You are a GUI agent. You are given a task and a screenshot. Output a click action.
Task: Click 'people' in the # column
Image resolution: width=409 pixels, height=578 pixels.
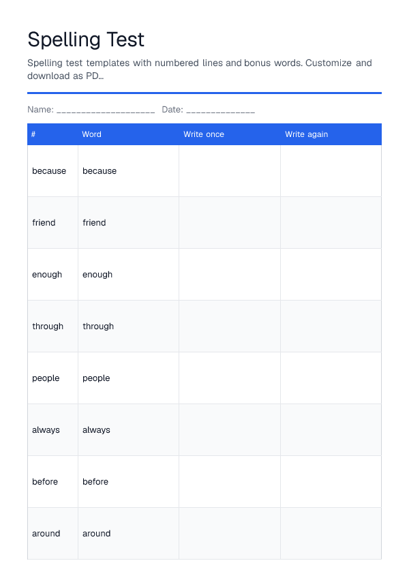46,378
